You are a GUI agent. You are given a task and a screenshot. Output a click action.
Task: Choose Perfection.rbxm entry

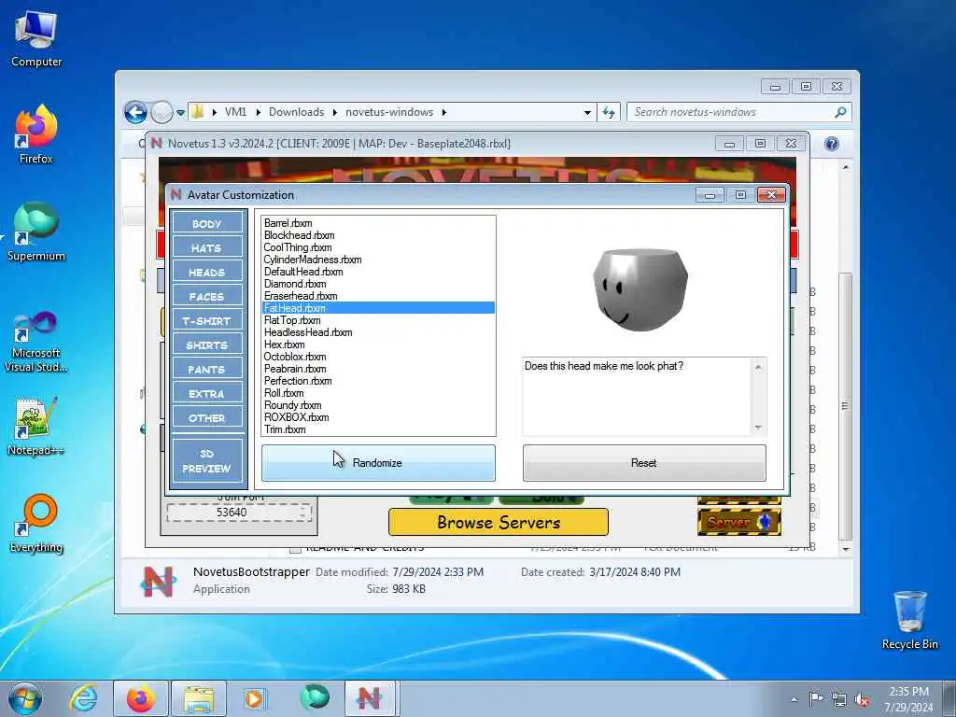(378, 381)
